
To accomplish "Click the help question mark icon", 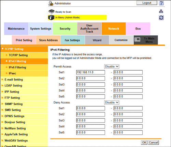I will (161, 3).
